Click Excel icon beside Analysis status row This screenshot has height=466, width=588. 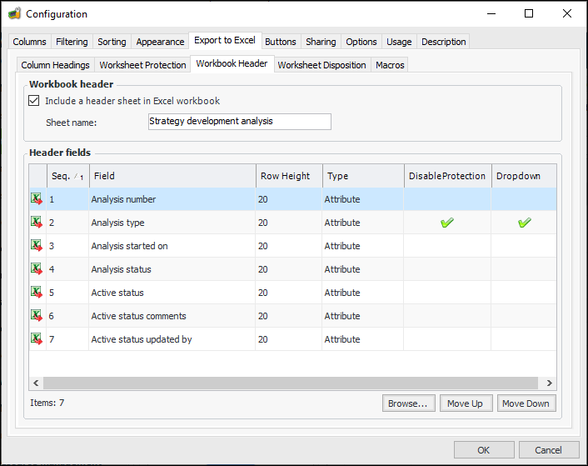(x=37, y=269)
